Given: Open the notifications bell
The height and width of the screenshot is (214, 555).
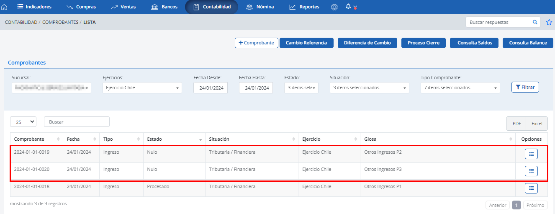Looking at the screenshot, I should (x=348, y=7).
